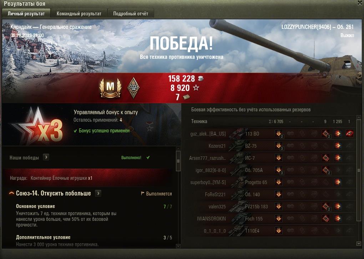Switch to the Командный результат tab
Screen dimensions: 364x259
(x=79, y=14)
